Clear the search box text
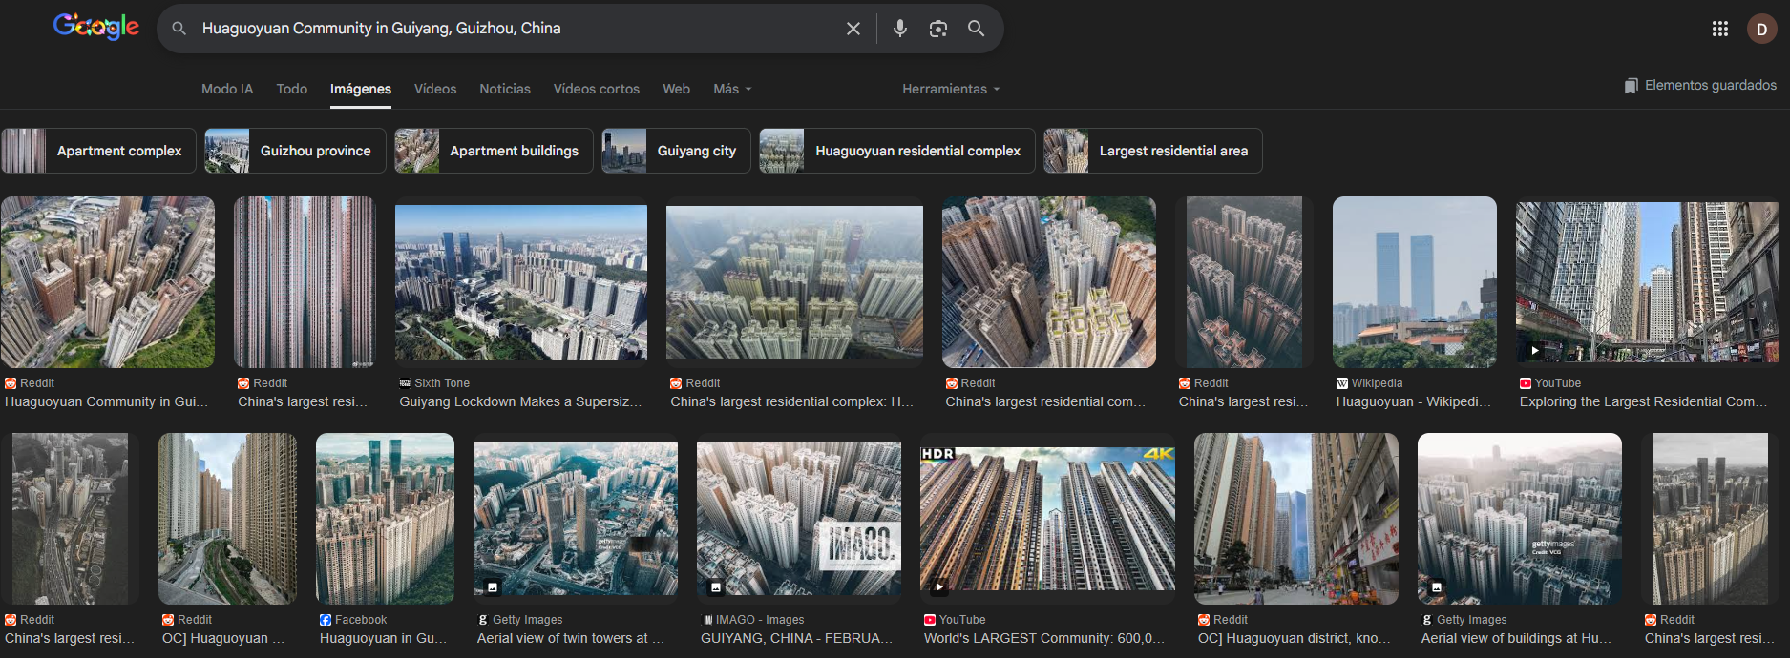The width and height of the screenshot is (1790, 658). click(853, 29)
